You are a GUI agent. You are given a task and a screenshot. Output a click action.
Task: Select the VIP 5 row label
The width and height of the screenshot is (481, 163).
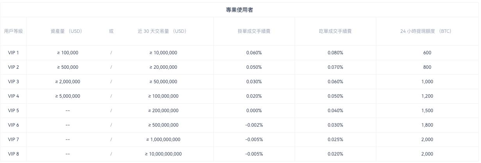13,111
